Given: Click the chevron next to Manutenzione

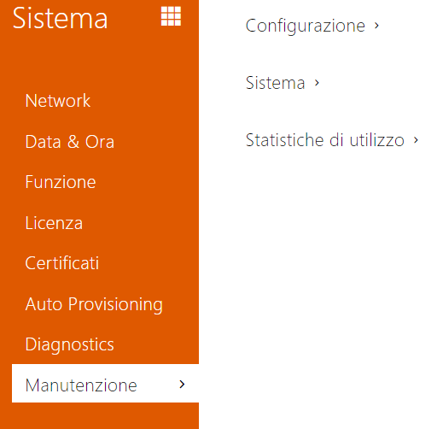Looking at the screenshot, I should pyautogui.click(x=182, y=385).
